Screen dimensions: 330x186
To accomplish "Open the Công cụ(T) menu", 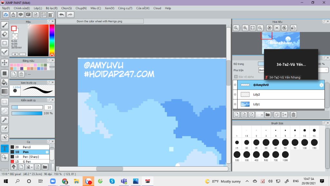I will 125,8.
